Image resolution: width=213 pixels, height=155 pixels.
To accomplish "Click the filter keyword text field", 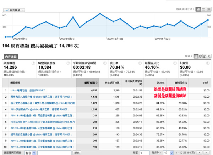I will coord(54,153).
